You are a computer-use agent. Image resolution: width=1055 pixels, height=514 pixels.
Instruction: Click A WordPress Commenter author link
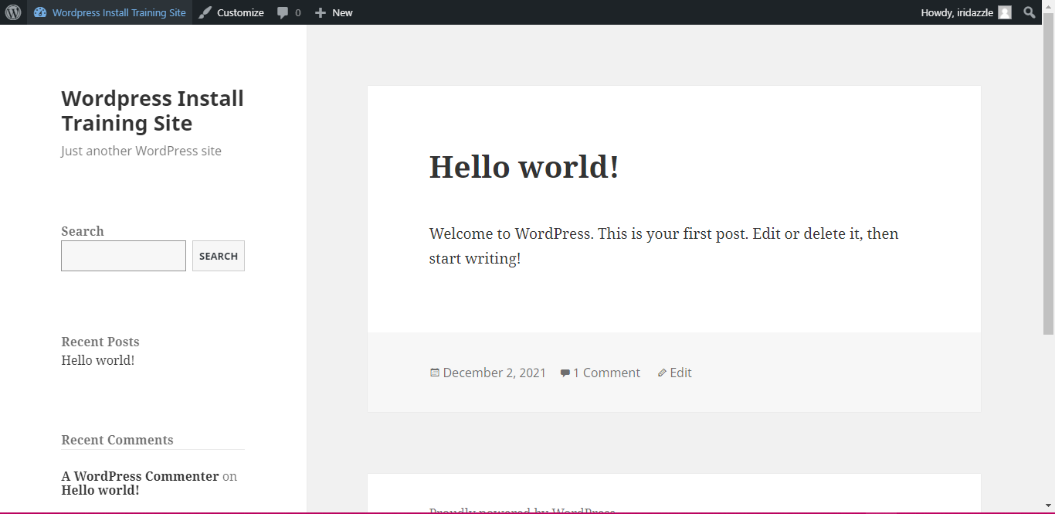(x=140, y=476)
